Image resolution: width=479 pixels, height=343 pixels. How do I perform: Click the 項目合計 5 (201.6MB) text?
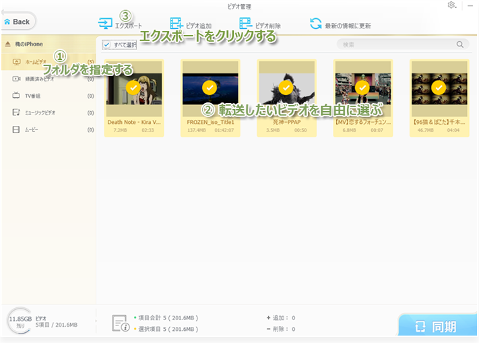coord(168,318)
